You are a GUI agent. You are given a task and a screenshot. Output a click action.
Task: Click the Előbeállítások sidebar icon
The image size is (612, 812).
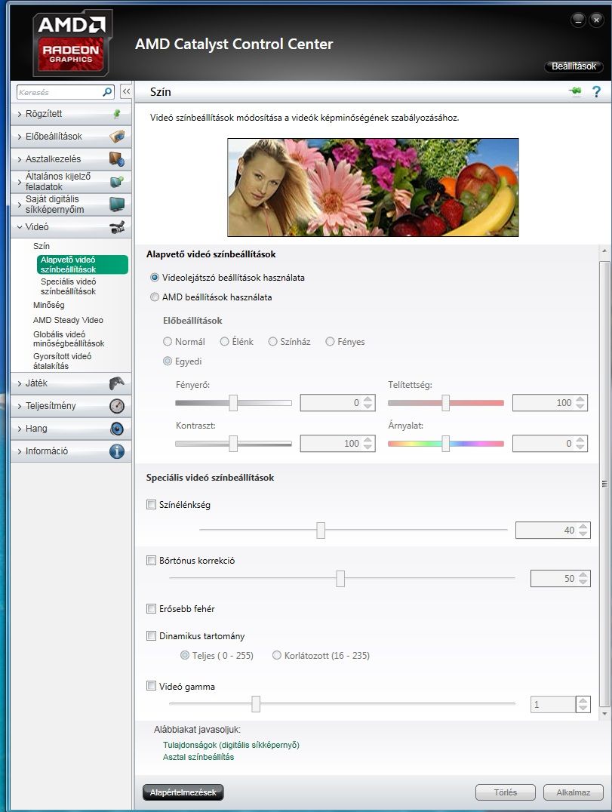coord(117,137)
